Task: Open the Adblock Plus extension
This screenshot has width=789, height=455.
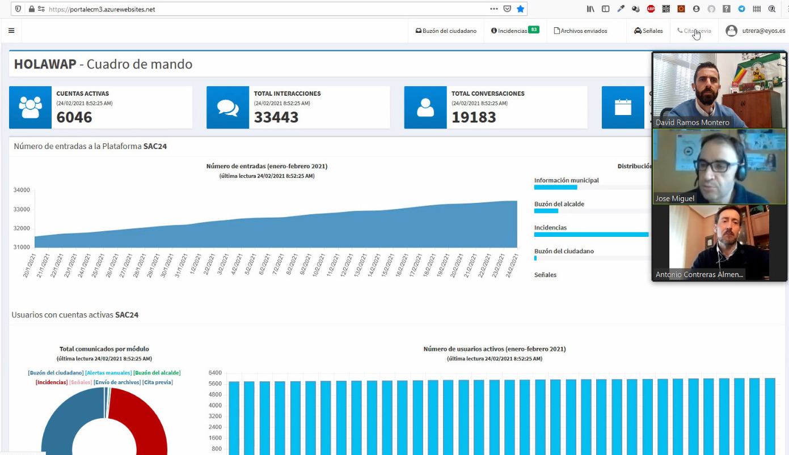Action: (651, 9)
